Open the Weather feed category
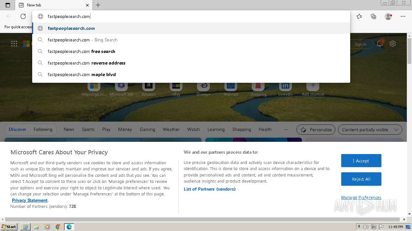The width and height of the screenshot is (412, 231). click(171, 129)
